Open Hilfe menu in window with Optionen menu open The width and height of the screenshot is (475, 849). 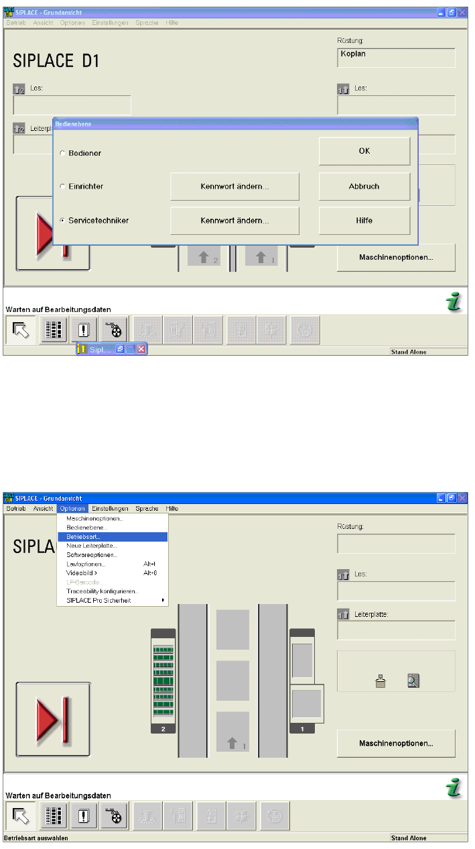(x=172, y=509)
